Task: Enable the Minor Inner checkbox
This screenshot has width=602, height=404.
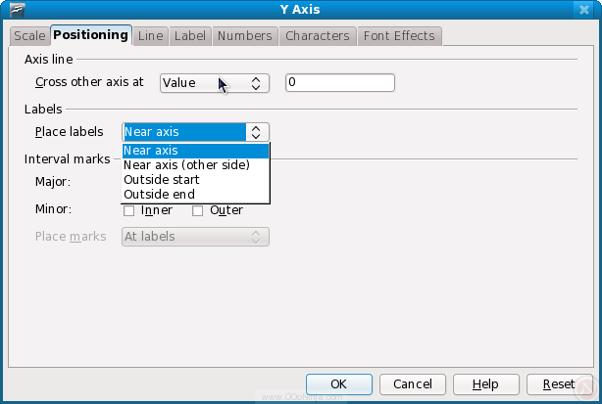Action: coord(128,210)
